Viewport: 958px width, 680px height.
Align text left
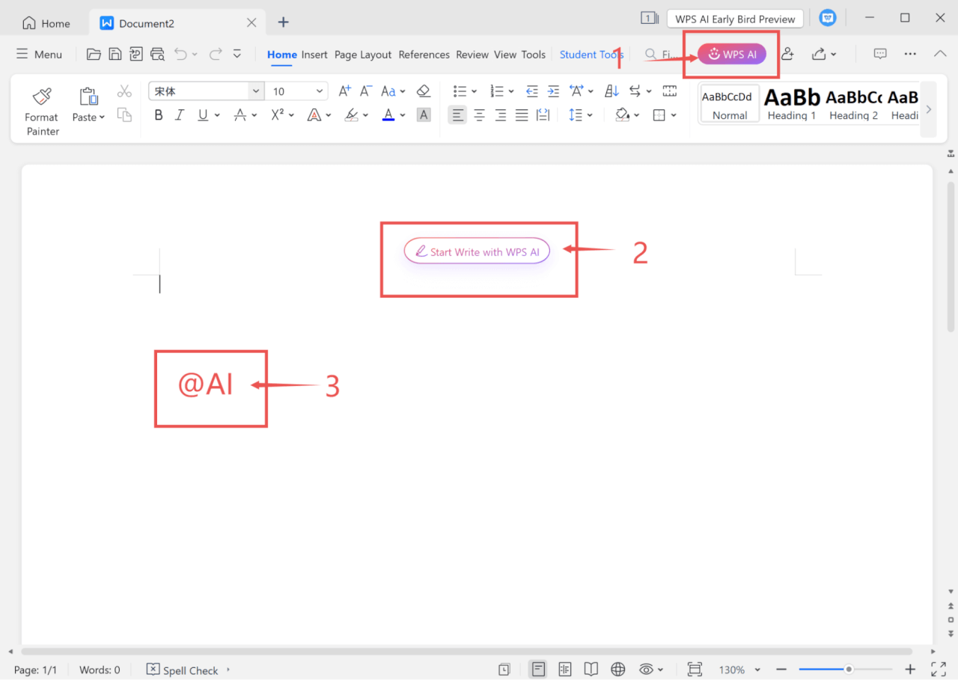tap(458, 115)
